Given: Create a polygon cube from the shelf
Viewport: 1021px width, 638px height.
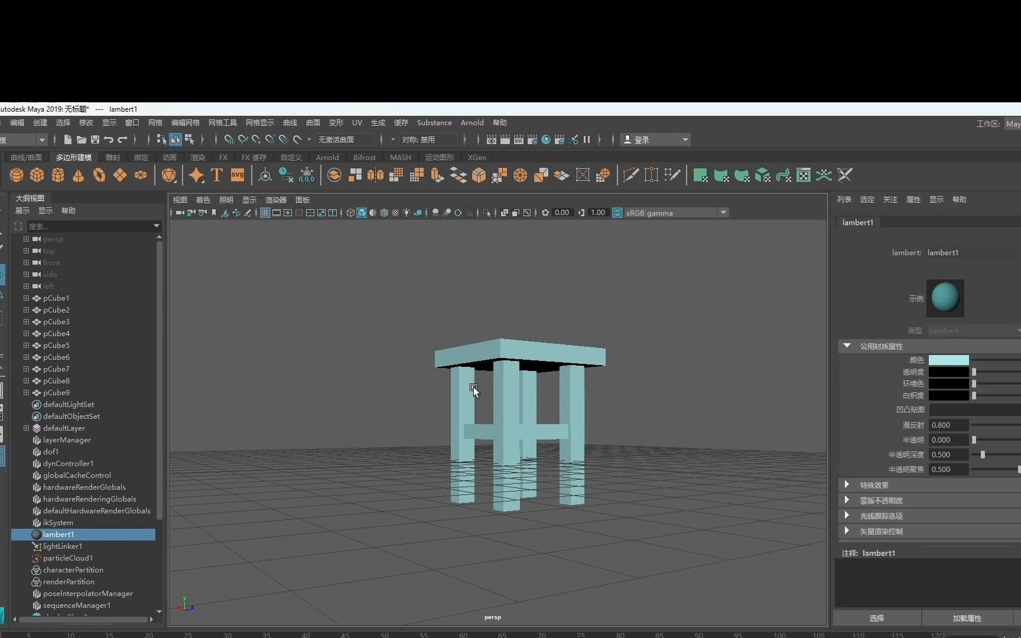Looking at the screenshot, I should point(37,175).
